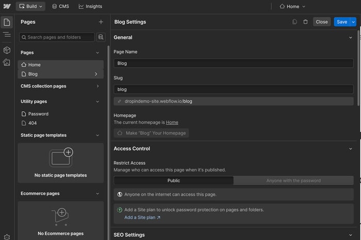This screenshot has height=240, width=361.
Task: Delete the Blog page trash icon
Action: 305,22
